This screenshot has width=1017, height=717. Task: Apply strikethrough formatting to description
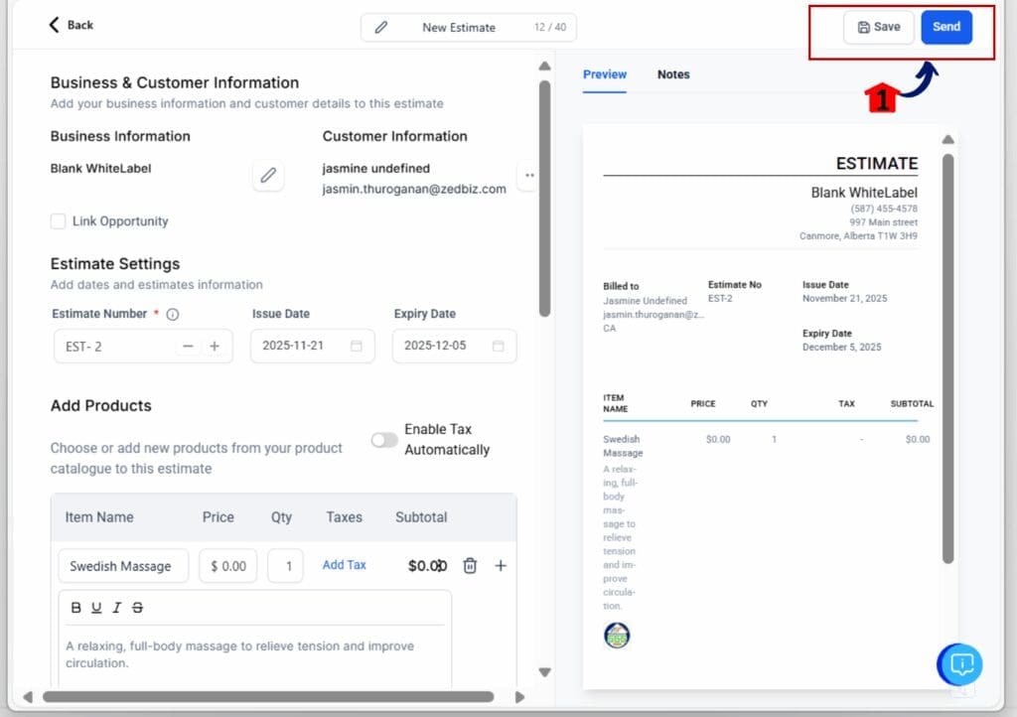click(x=137, y=608)
